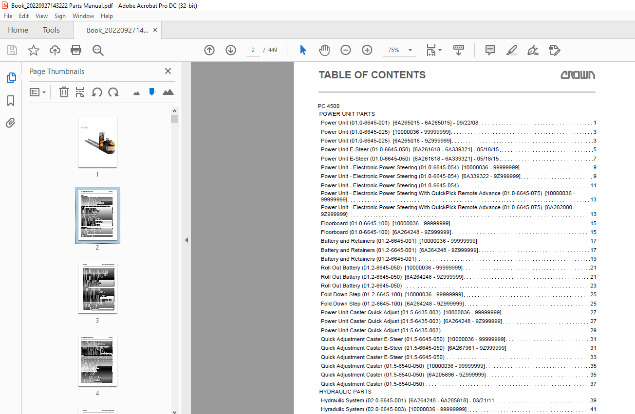Reduce thumbnail size with small mountain icon
The width and height of the screenshot is (635, 414).
137,92
